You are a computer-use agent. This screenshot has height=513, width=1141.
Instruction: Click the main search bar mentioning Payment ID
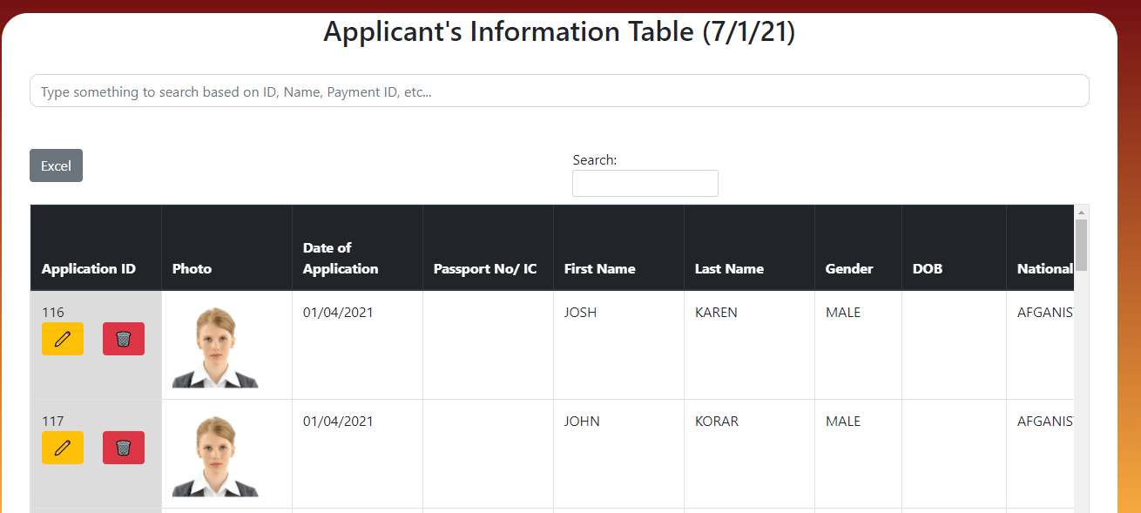(x=559, y=91)
